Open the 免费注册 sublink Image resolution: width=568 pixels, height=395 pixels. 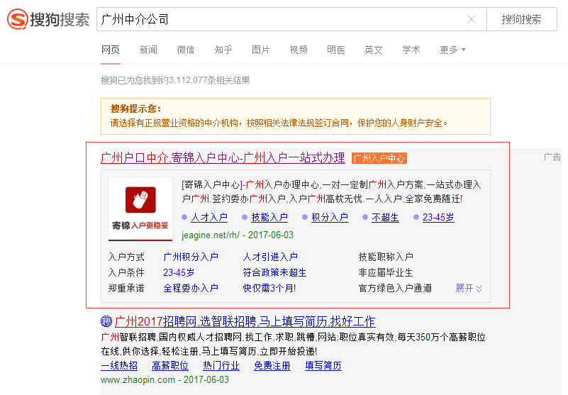coord(272,366)
